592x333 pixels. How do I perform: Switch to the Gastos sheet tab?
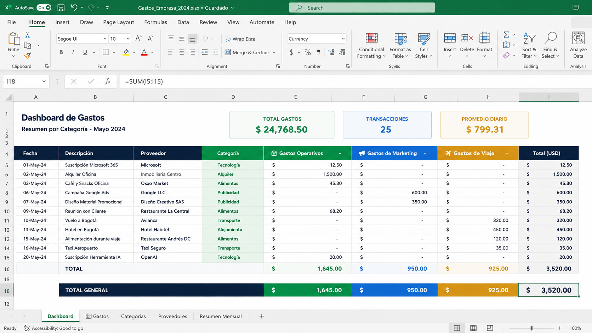97,316
